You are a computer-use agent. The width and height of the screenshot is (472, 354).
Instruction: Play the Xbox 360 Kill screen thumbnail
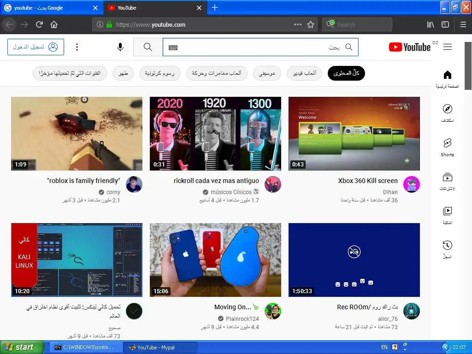coord(354,134)
